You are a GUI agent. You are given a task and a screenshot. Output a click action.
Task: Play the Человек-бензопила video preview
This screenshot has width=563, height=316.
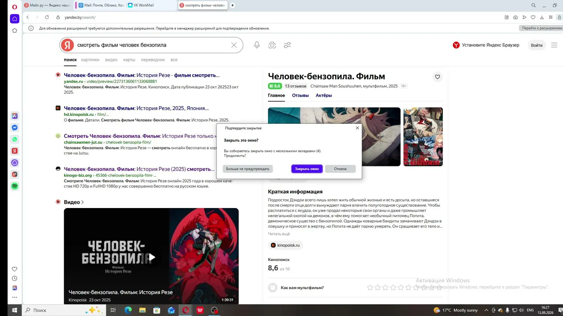coord(151,257)
